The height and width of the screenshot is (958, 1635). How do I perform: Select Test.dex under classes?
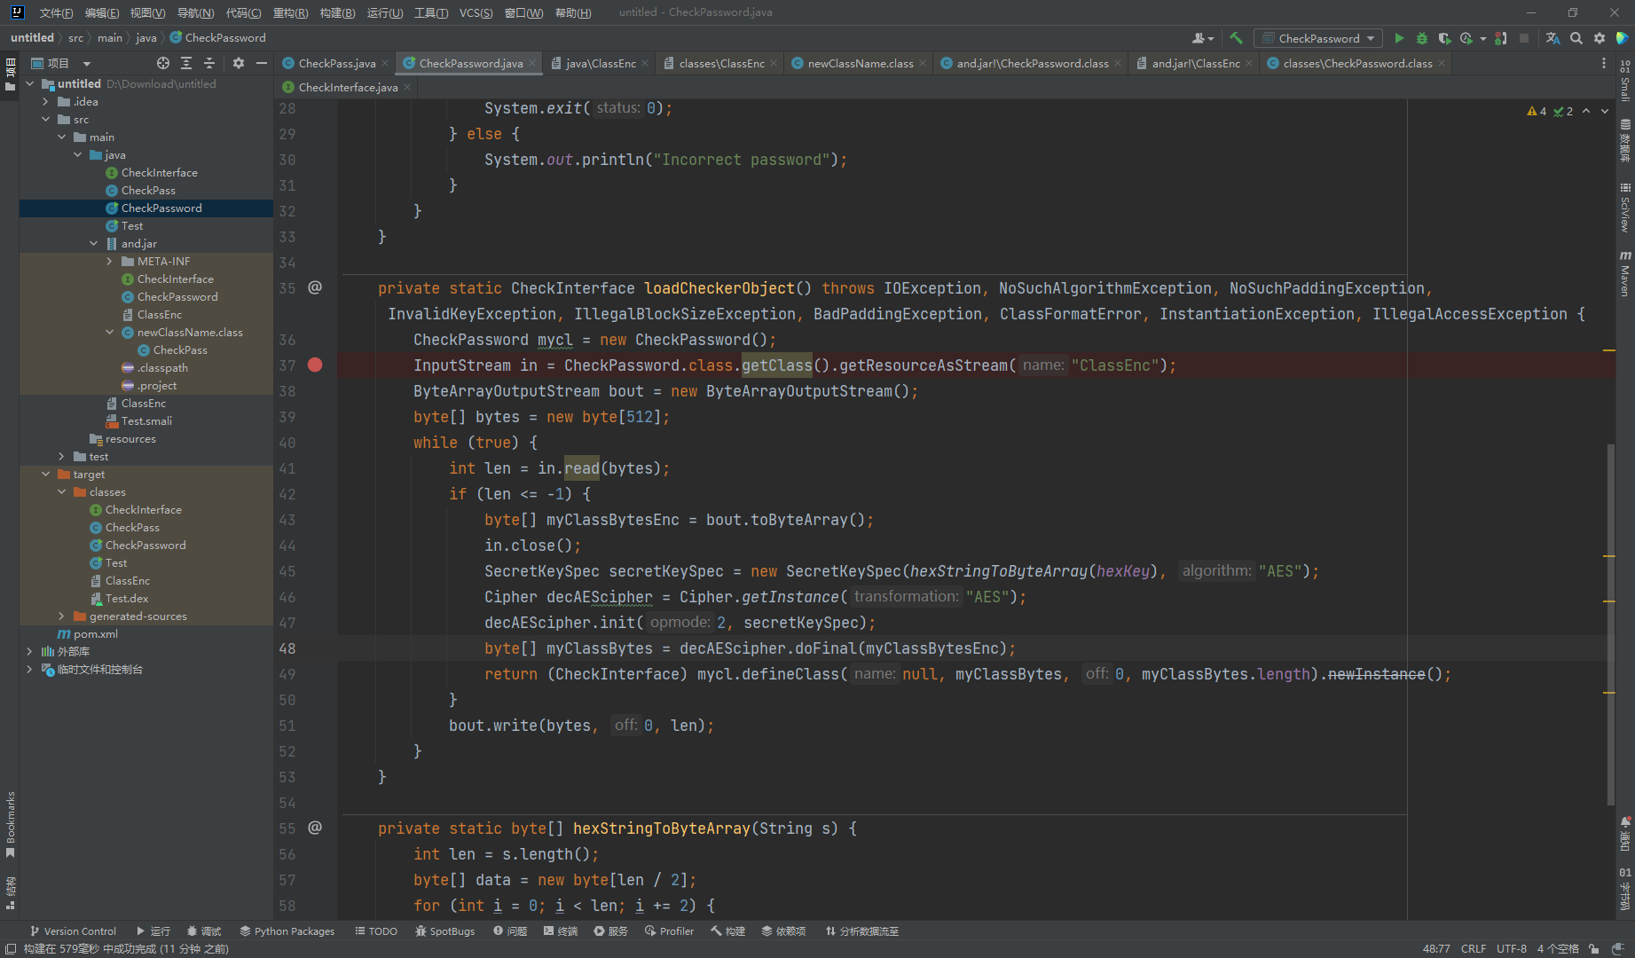127,599
